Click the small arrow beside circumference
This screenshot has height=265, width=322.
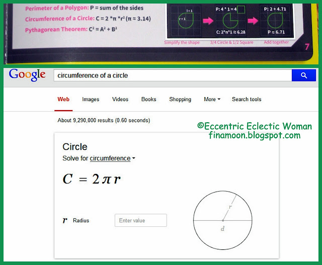point(134,158)
